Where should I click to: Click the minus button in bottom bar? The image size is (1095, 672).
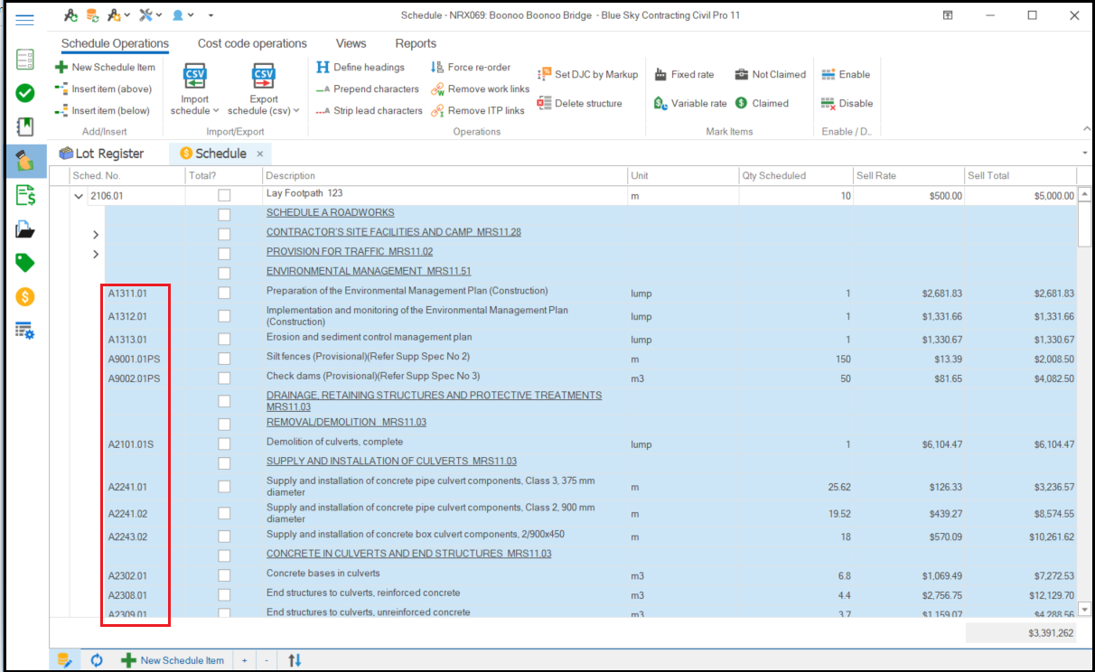tap(267, 660)
